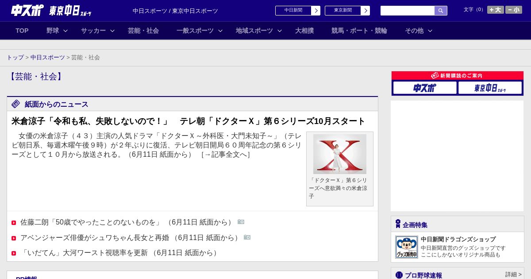
Task: Expand サッカー dropdown chevron
Action: pos(112,31)
